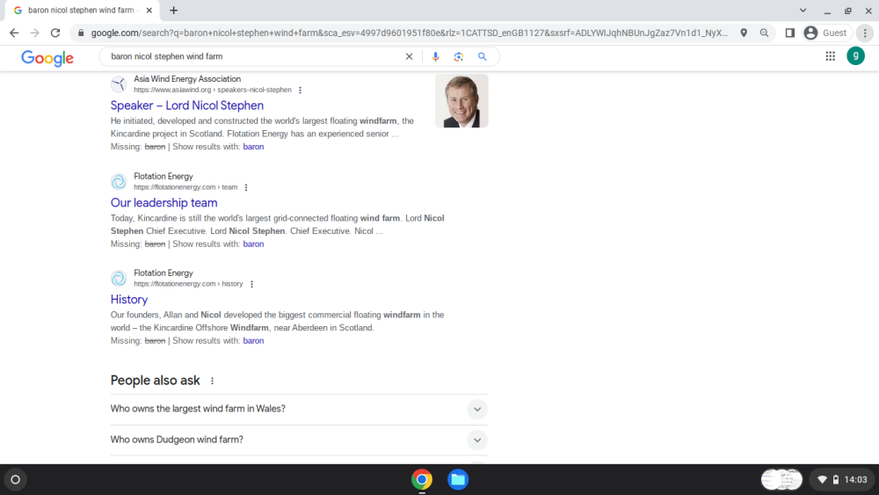Click the forward navigation arrow
This screenshot has width=879, height=495.
35,33
